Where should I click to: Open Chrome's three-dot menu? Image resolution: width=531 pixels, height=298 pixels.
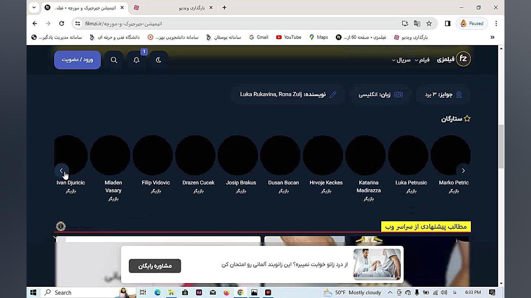(x=496, y=24)
